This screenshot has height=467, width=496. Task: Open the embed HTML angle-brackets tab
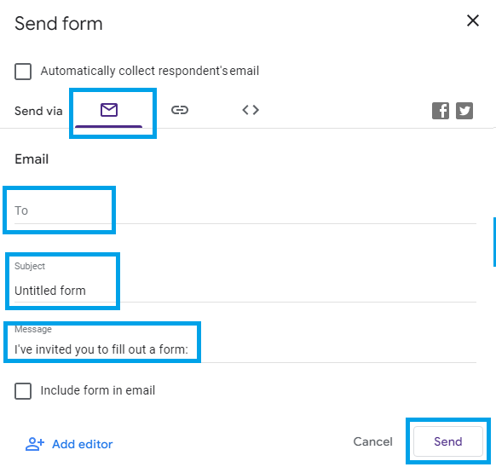click(251, 110)
